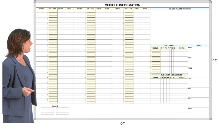The height and width of the screenshot is (130, 219).
Task: Click the AM column header in Sub Driver Assignments
Action: 162,77
